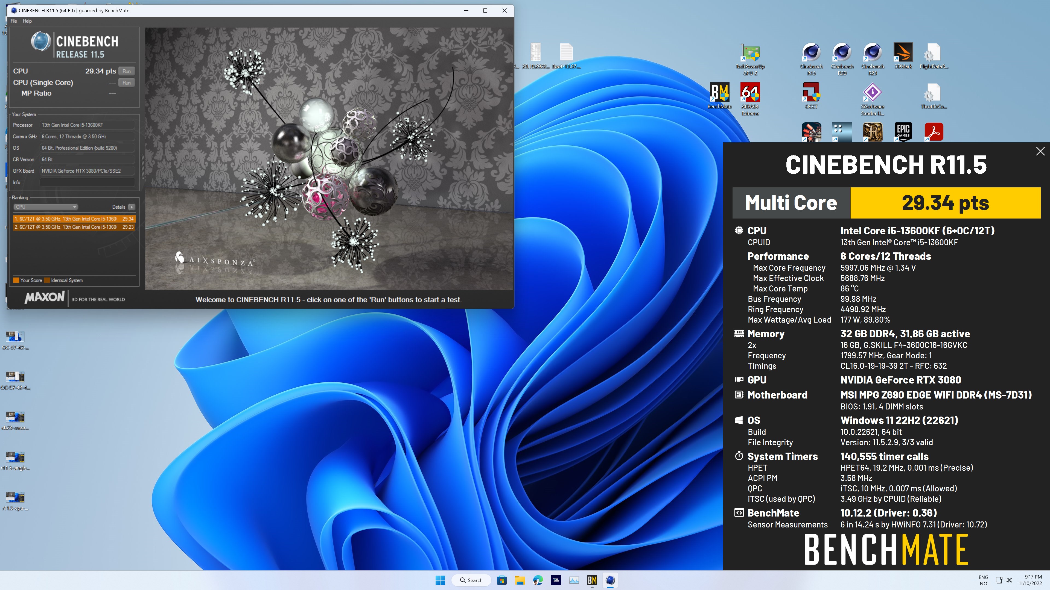This screenshot has height=590, width=1050.
Task: Run the CPU multi-core test
Action: [x=127, y=71]
